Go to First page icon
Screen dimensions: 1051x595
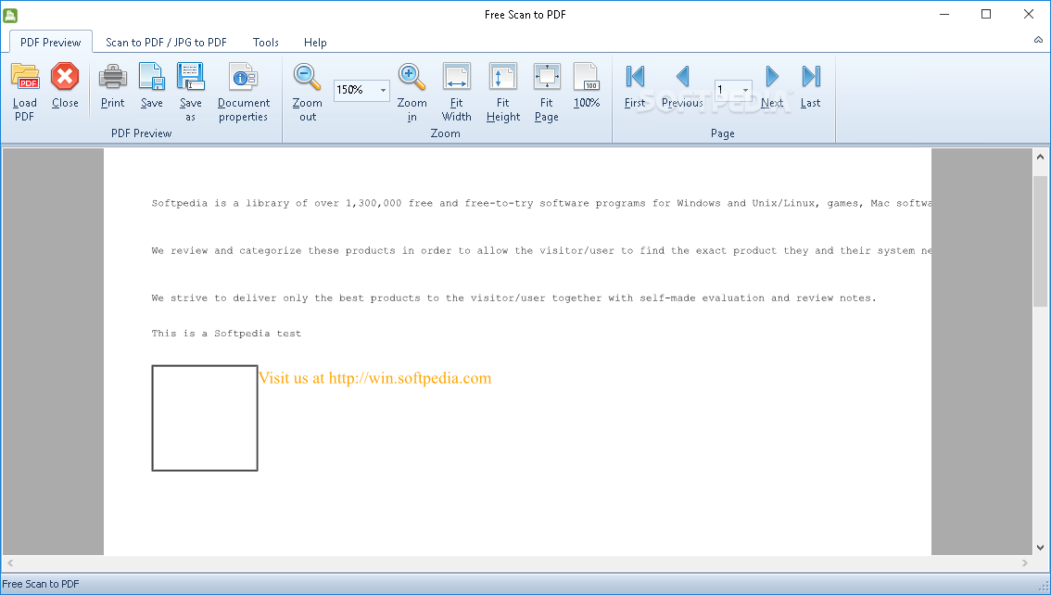tap(635, 76)
